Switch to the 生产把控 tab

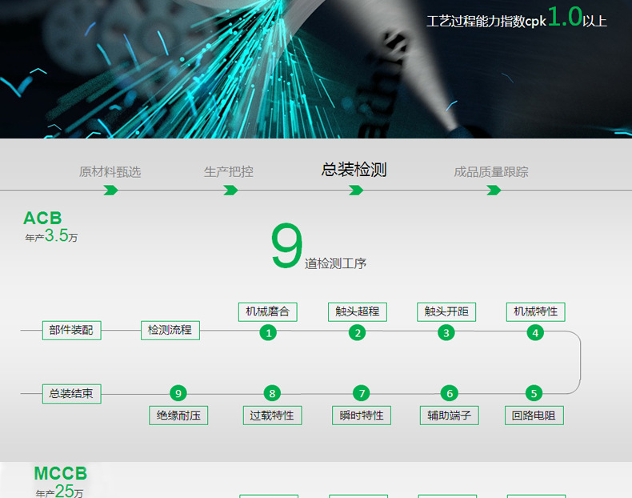pos(229,172)
